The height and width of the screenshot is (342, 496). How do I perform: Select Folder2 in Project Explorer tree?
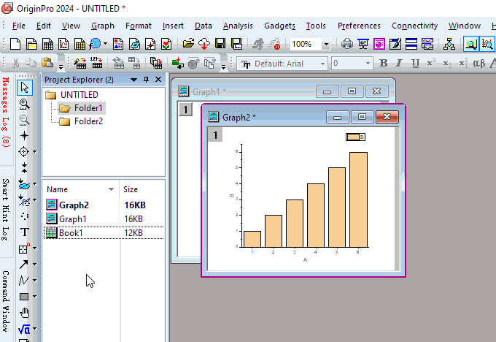88,121
